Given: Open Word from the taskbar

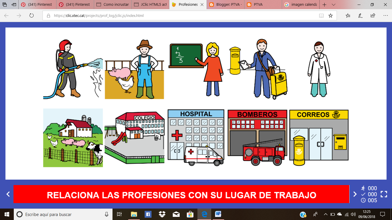Looking at the screenshot, I should pos(218,214).
